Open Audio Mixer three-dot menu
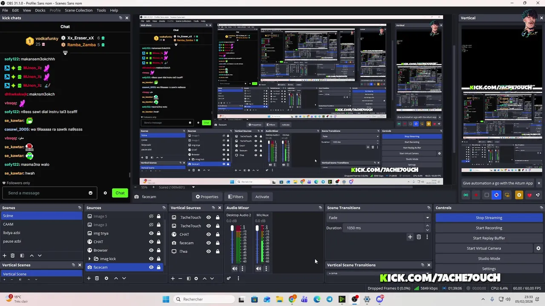The image size is (545, 306). (x=238, y=278)
